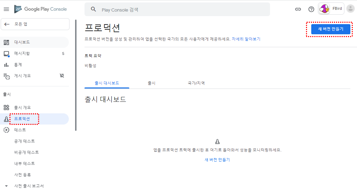The height and width of the screenshot is (191, 357).
Task: Click the empty-state production icon
Action: pyautogui.click(x=217, y=142)
